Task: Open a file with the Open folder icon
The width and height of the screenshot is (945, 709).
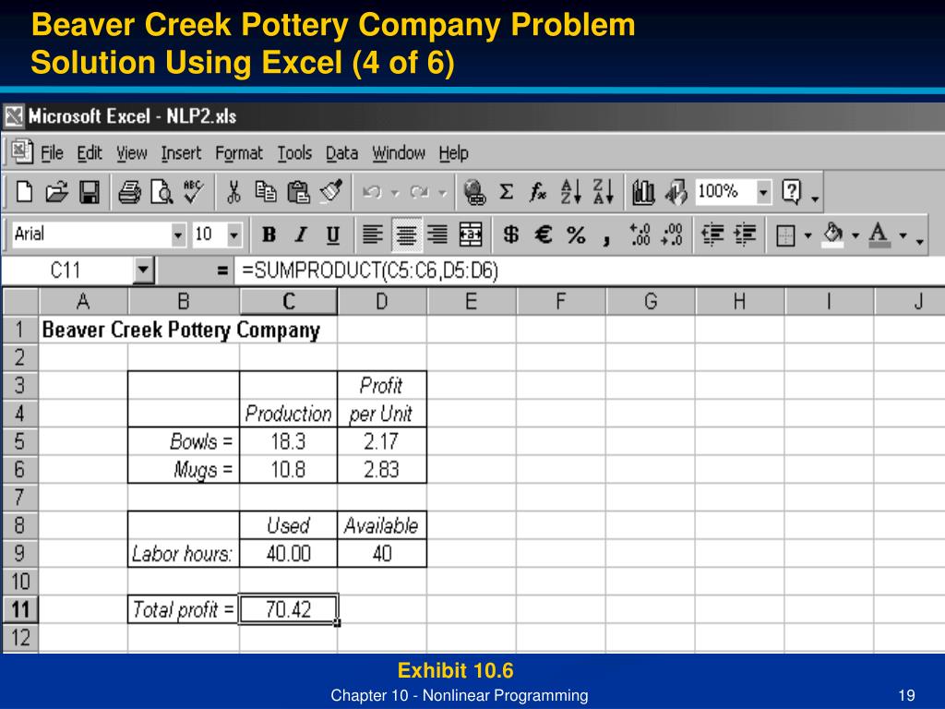Action: pos(56,192)
